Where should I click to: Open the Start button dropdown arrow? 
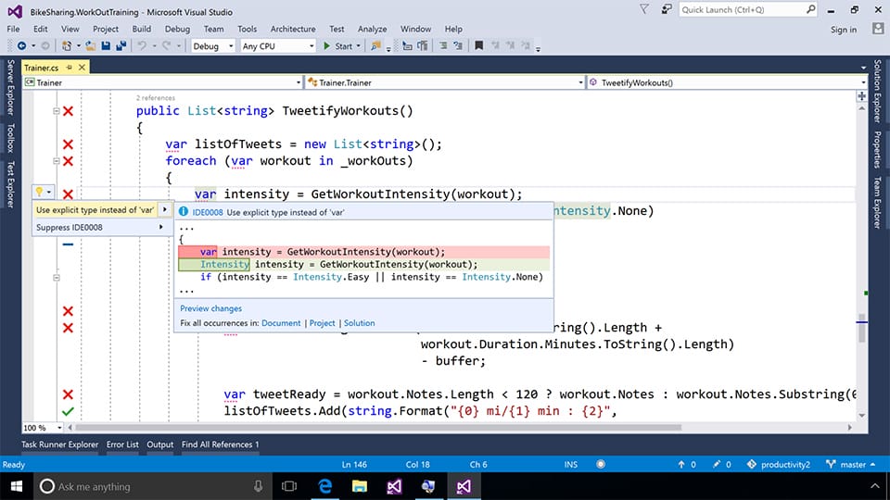[358, 46]
